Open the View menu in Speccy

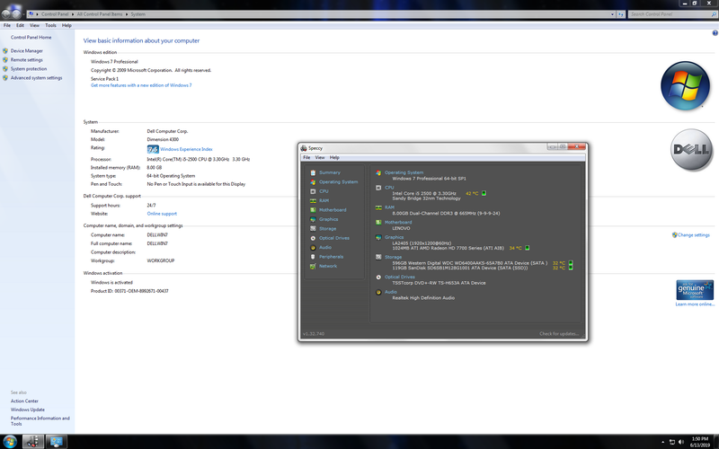(x=320, y=158)
